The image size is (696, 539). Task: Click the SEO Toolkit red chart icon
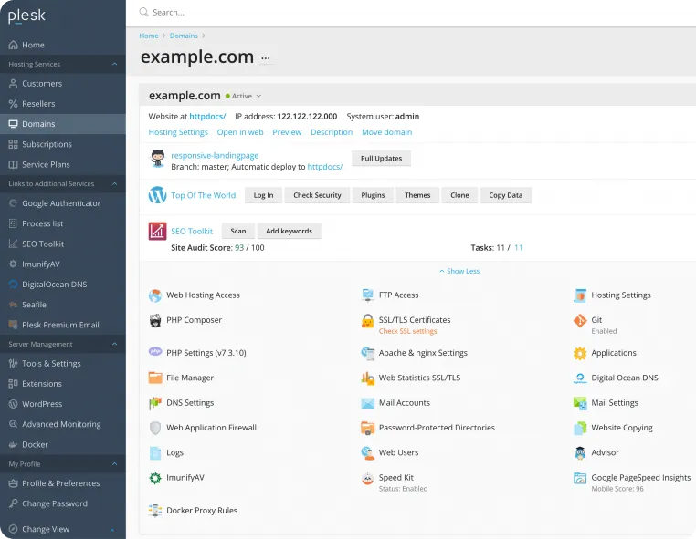pos(157,232)
